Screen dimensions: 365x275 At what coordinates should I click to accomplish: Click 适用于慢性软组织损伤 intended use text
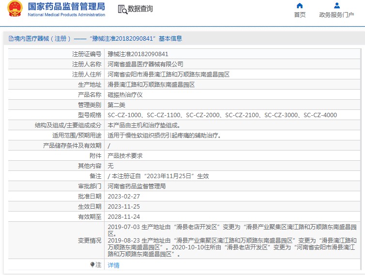click(164, 136)
